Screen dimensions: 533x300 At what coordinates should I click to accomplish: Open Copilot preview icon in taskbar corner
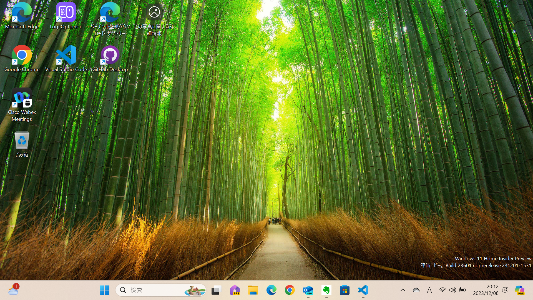520,290
